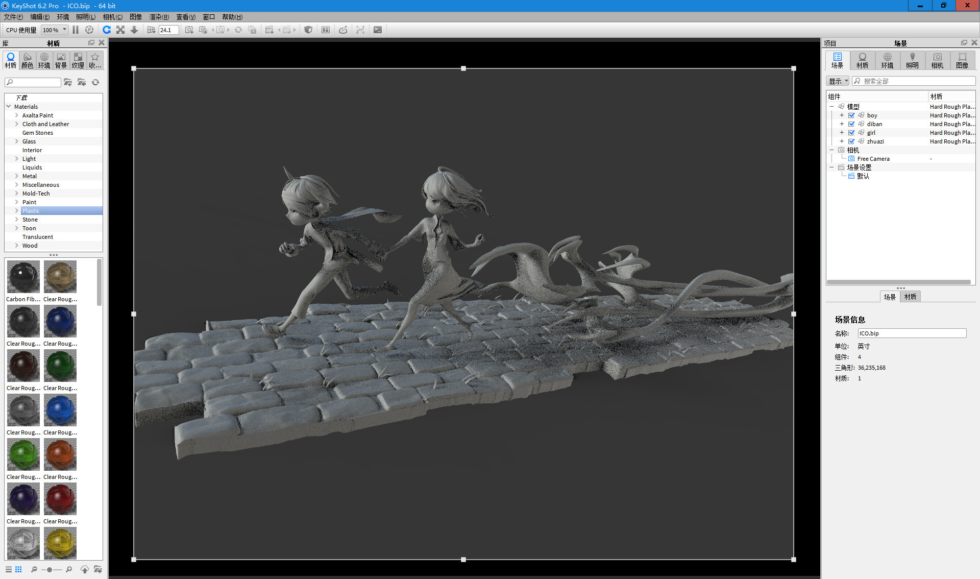
Task: Switch to the 相机 Camera project tab
Action: pyautogui.click(x=937, y=60)
